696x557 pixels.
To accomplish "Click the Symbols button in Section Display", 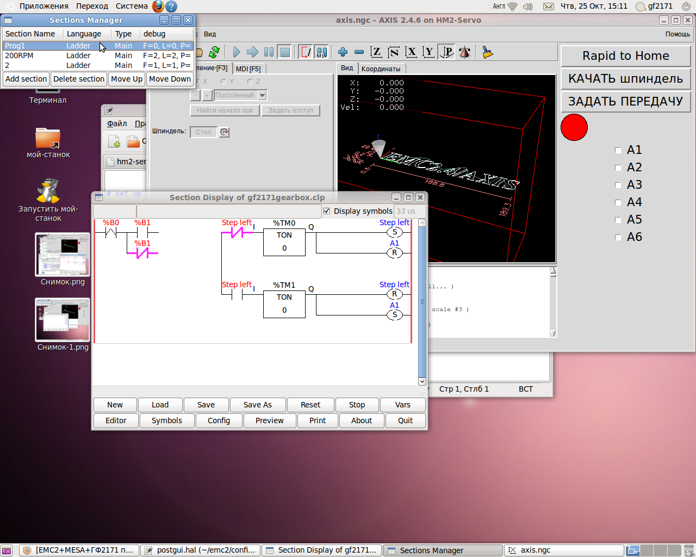I will click(x=166, y=420).
